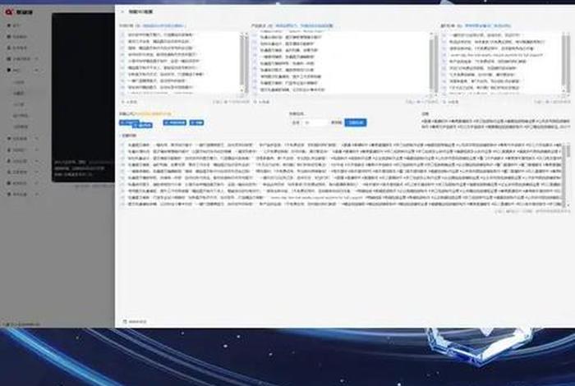
Task: Select the fourth sub-item of the expanded sidebar group
Action: 21,116
